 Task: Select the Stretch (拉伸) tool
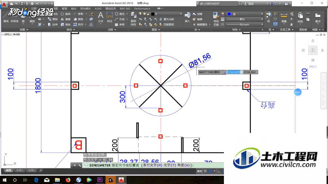coord(53,24)
